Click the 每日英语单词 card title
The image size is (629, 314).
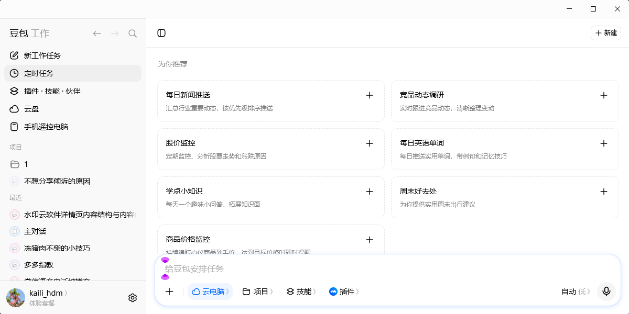(422, 143)
